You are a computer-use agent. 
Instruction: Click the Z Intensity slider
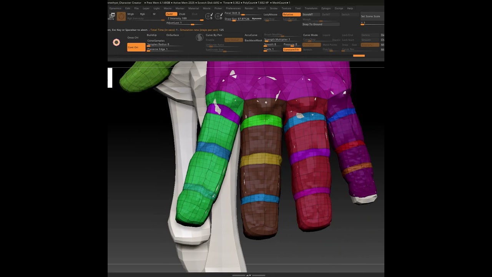(184, 18)
